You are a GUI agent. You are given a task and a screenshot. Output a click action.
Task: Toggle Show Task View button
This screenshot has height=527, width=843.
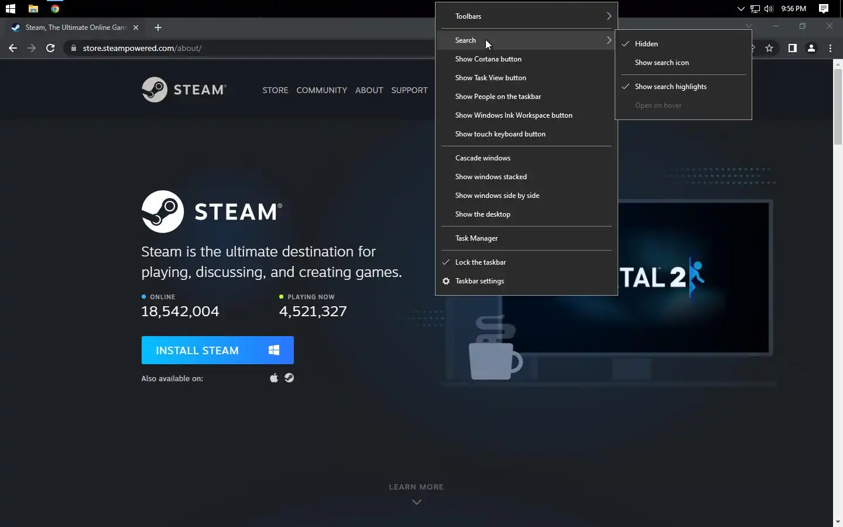pyautogui.click(x=526, y=78)
